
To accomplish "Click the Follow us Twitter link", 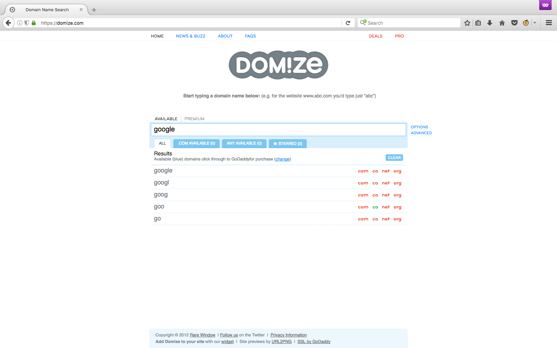I will (x=229, y=335).
